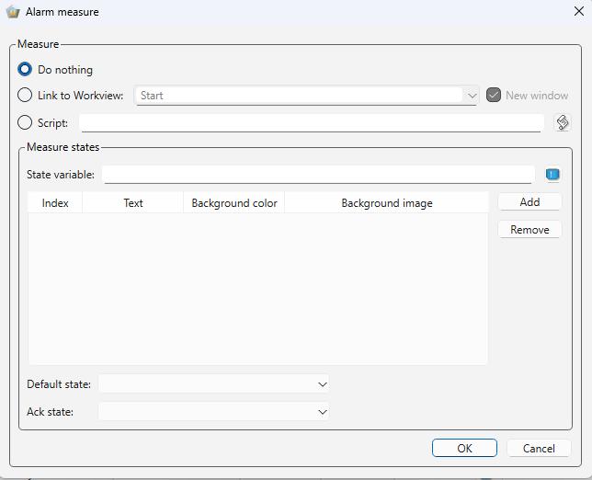This screenshot has width=592, height=480.
Task: Click the Background image column header
Action: pos(386,203)
